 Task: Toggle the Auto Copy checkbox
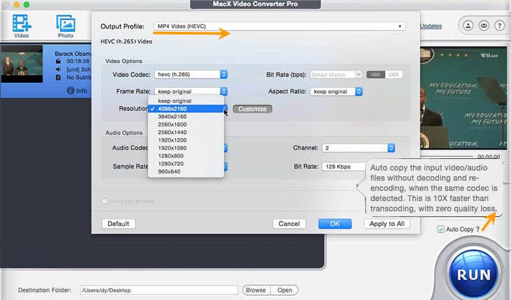pos(441,229)
